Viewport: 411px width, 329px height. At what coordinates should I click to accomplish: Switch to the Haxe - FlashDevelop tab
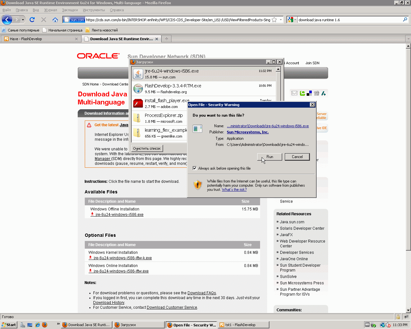(41, 39)
